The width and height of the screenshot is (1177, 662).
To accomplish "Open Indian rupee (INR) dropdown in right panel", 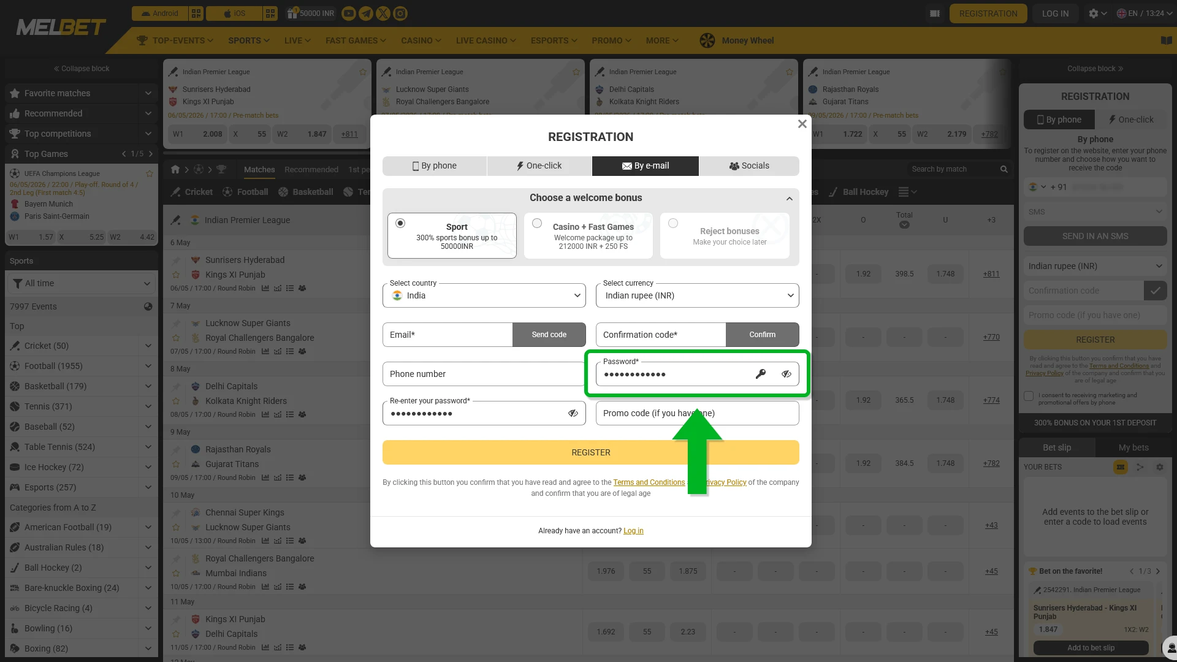I will 1095,266.
